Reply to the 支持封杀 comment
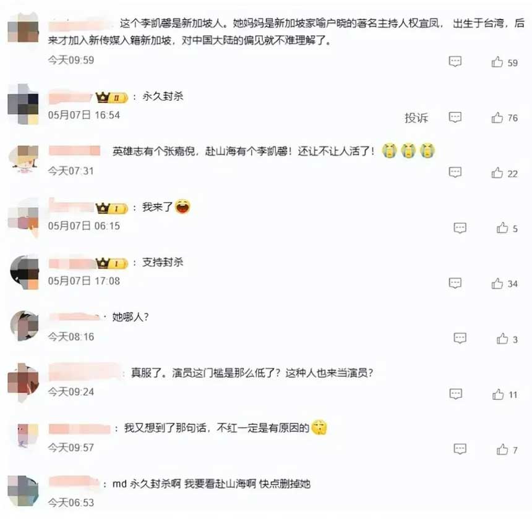 pyautogui.click(x=455, y=283)
